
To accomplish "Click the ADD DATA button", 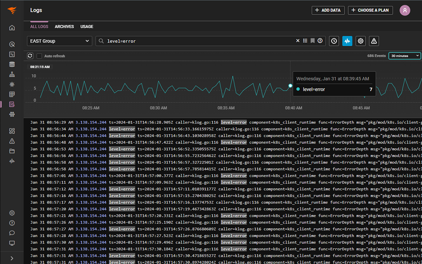I will tap(328, 10).
